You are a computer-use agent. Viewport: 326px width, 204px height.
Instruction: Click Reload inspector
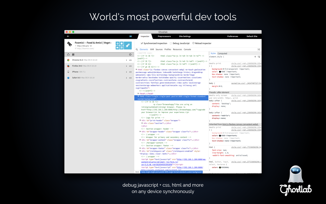202,43
